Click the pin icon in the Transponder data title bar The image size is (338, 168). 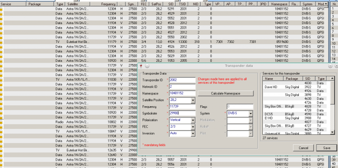click(x=141, y=66)
